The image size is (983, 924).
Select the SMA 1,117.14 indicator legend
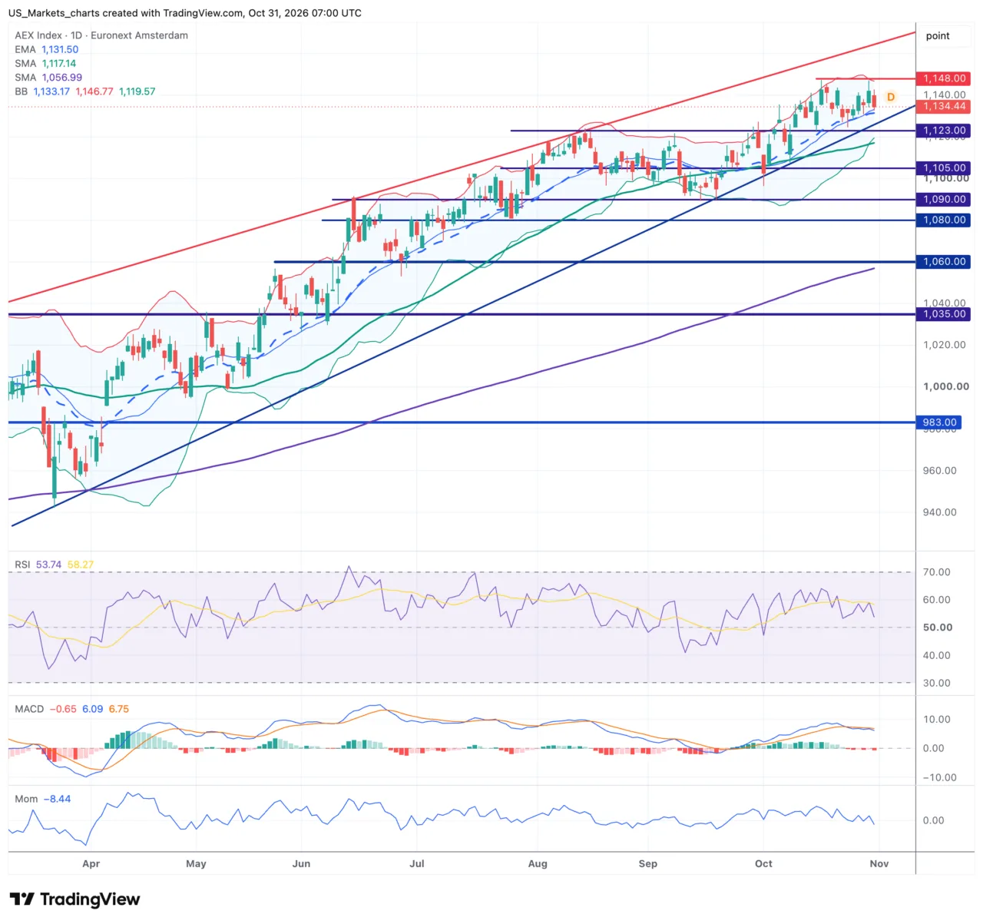[45, 64]
